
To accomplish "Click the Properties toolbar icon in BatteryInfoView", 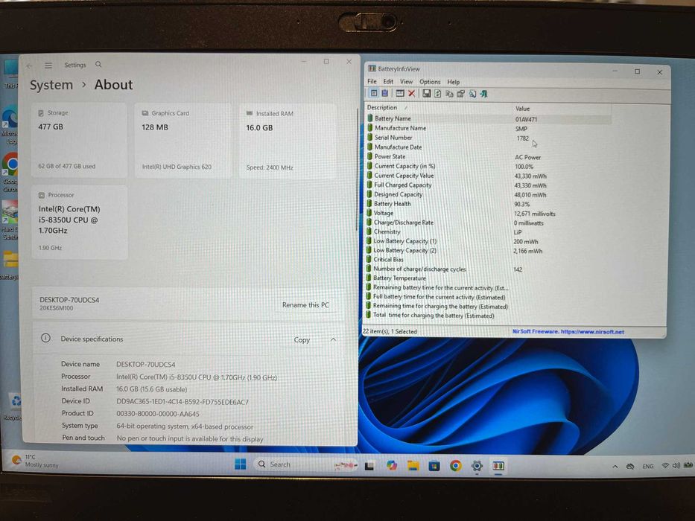I will click(460, 94).
